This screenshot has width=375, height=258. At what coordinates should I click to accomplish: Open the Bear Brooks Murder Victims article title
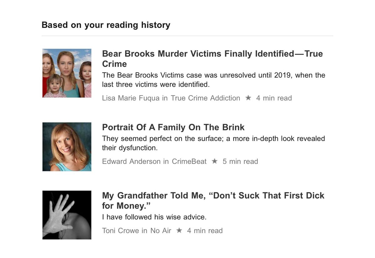212,59
